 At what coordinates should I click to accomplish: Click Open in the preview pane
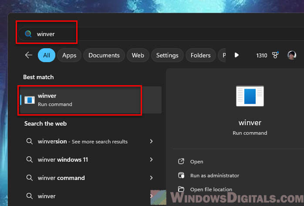click(x=196, y=162)
